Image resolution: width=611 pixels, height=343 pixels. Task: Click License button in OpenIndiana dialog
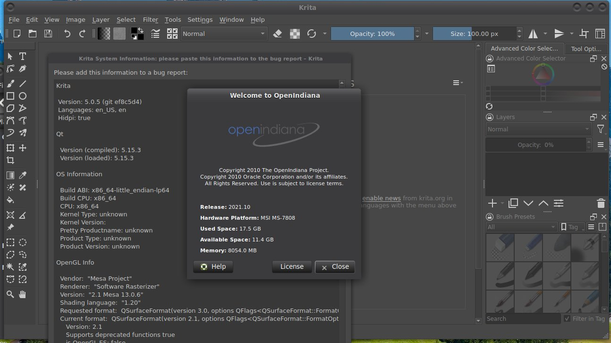[292, 266]
